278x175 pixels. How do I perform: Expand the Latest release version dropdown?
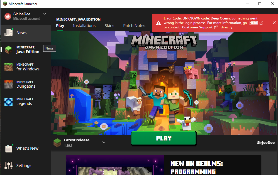(104, 142)
